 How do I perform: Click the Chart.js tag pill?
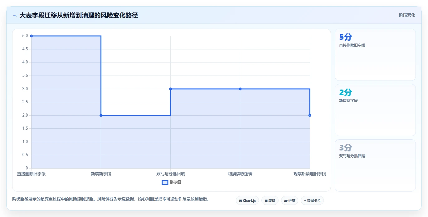point(247,201)
